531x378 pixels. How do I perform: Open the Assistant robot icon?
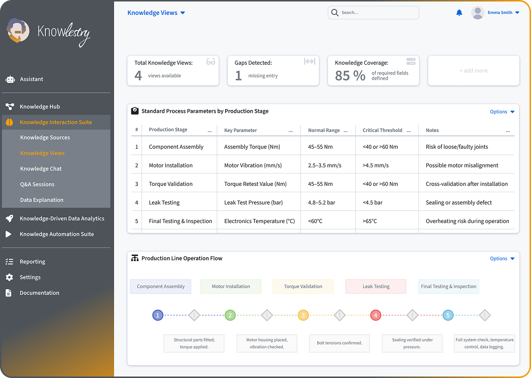click(9, 79)
